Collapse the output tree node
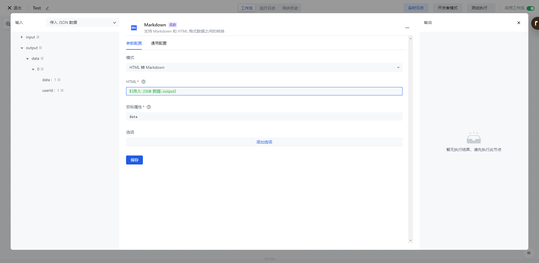Viewport: 539px width, 263px height. (22, 48)
